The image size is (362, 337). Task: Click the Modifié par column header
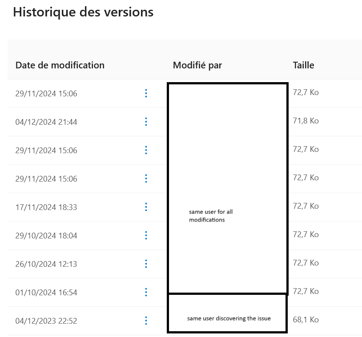197,65
